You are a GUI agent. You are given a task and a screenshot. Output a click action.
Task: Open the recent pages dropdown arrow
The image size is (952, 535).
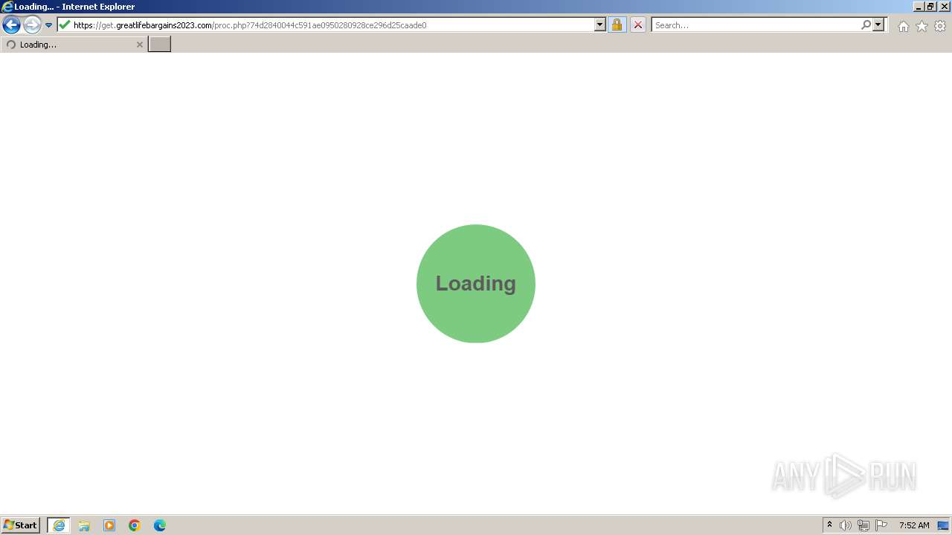pos(49,25)
